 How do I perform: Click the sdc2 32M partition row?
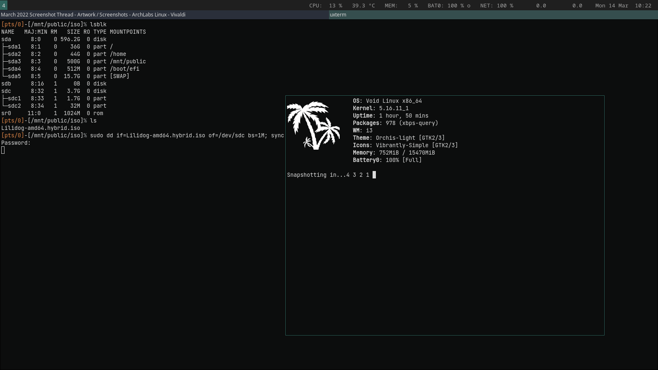tap(54, 106)
